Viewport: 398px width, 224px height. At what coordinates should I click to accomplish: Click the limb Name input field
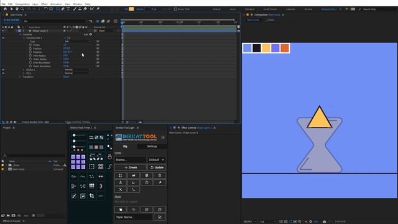point(130,160)
